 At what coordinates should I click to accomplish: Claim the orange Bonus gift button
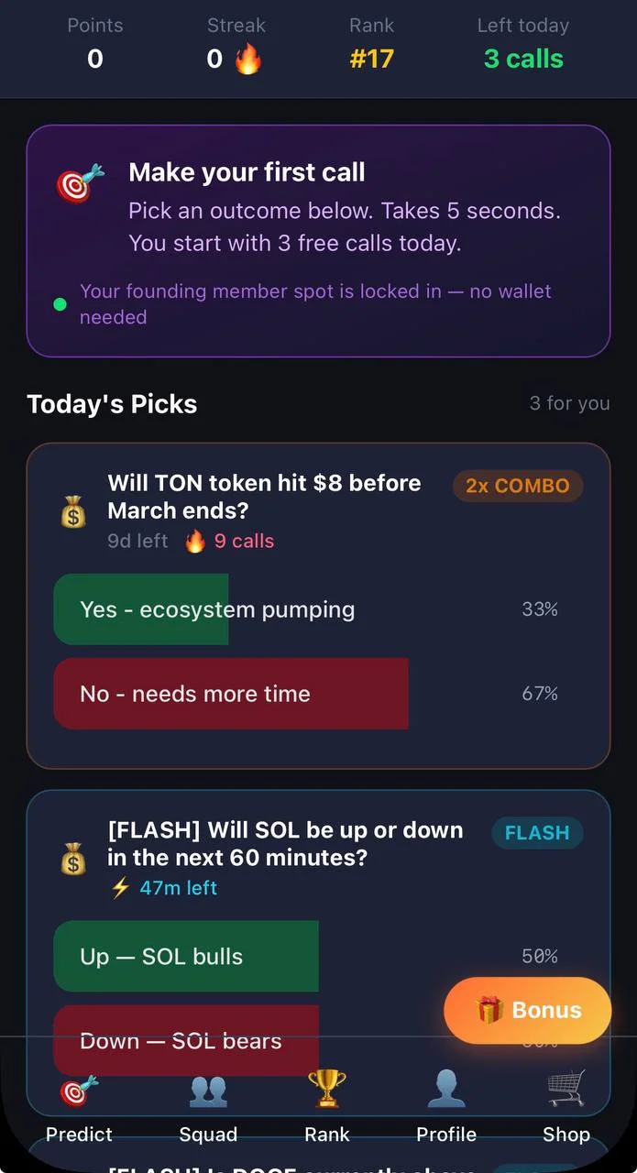[528, 1010]
